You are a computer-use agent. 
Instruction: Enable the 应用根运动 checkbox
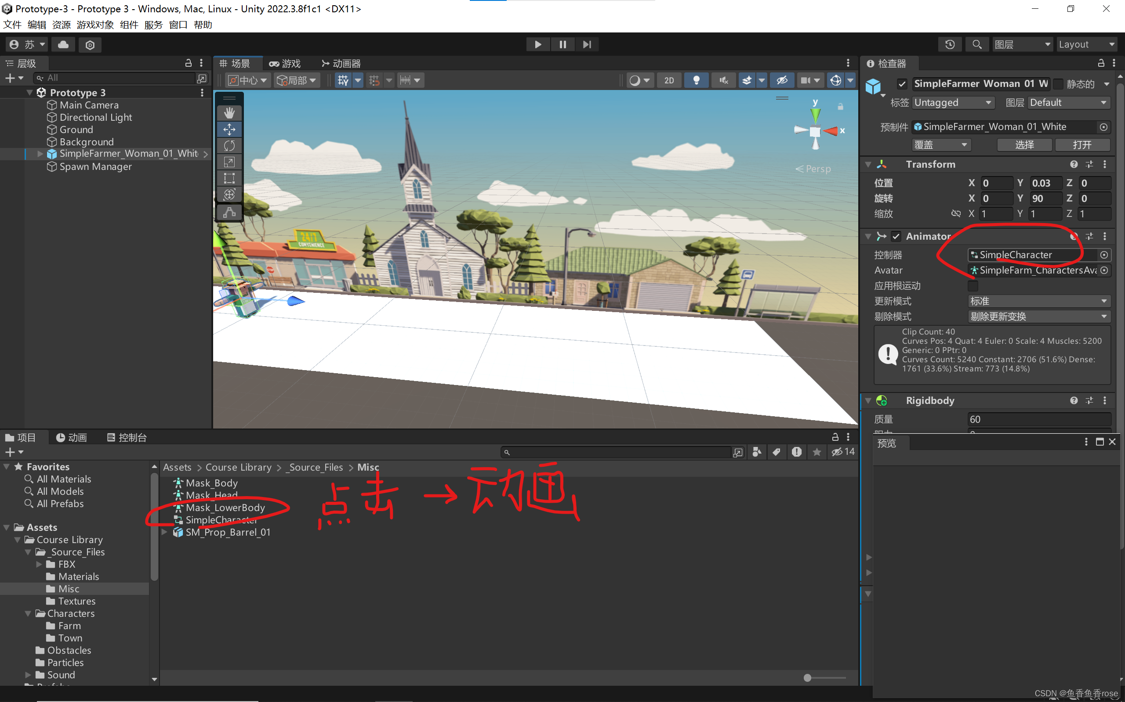tap(973, 285)
